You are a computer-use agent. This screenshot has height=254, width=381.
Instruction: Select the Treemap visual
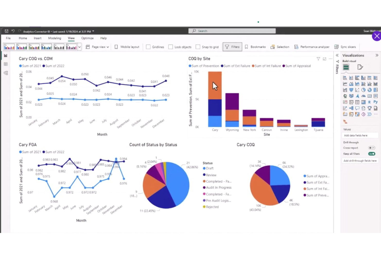pos(376,90)
